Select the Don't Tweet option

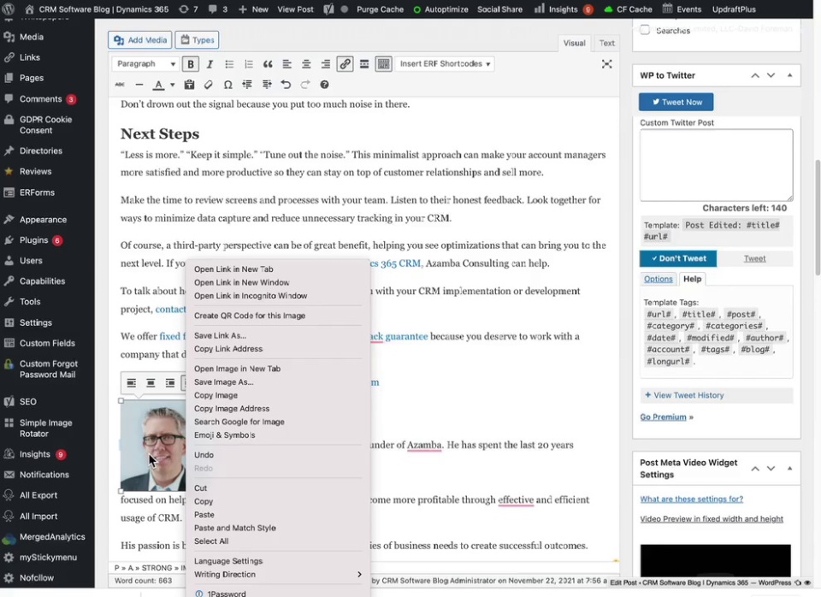pyautogui.click(x=678, y=258)
